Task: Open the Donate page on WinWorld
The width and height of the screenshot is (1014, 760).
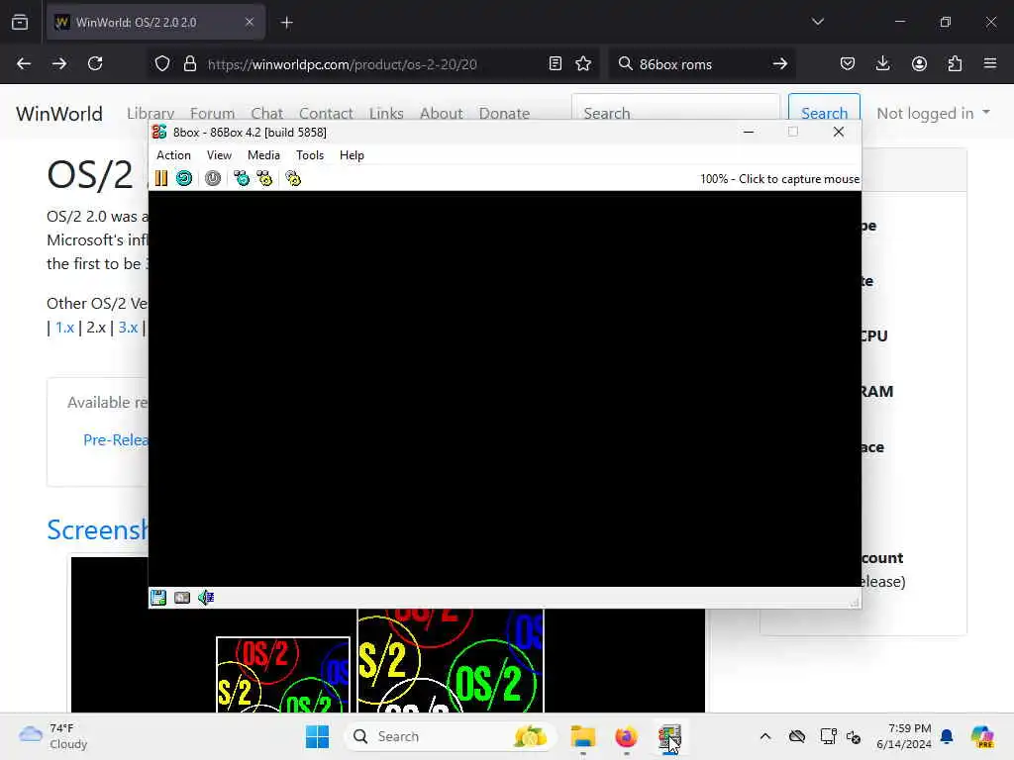Action: [504, 114]
